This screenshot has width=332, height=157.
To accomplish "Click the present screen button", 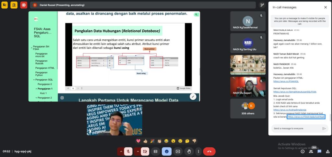I will (x=178, y=151).
